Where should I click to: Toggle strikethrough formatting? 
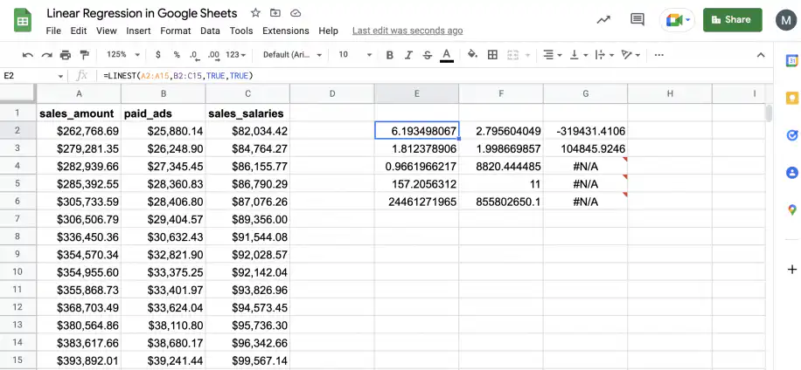(428, 55)
